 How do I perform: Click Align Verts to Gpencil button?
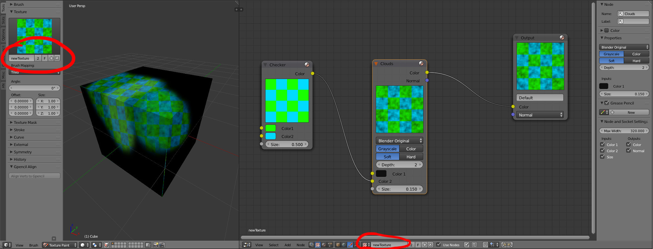(x=34, y=176)
